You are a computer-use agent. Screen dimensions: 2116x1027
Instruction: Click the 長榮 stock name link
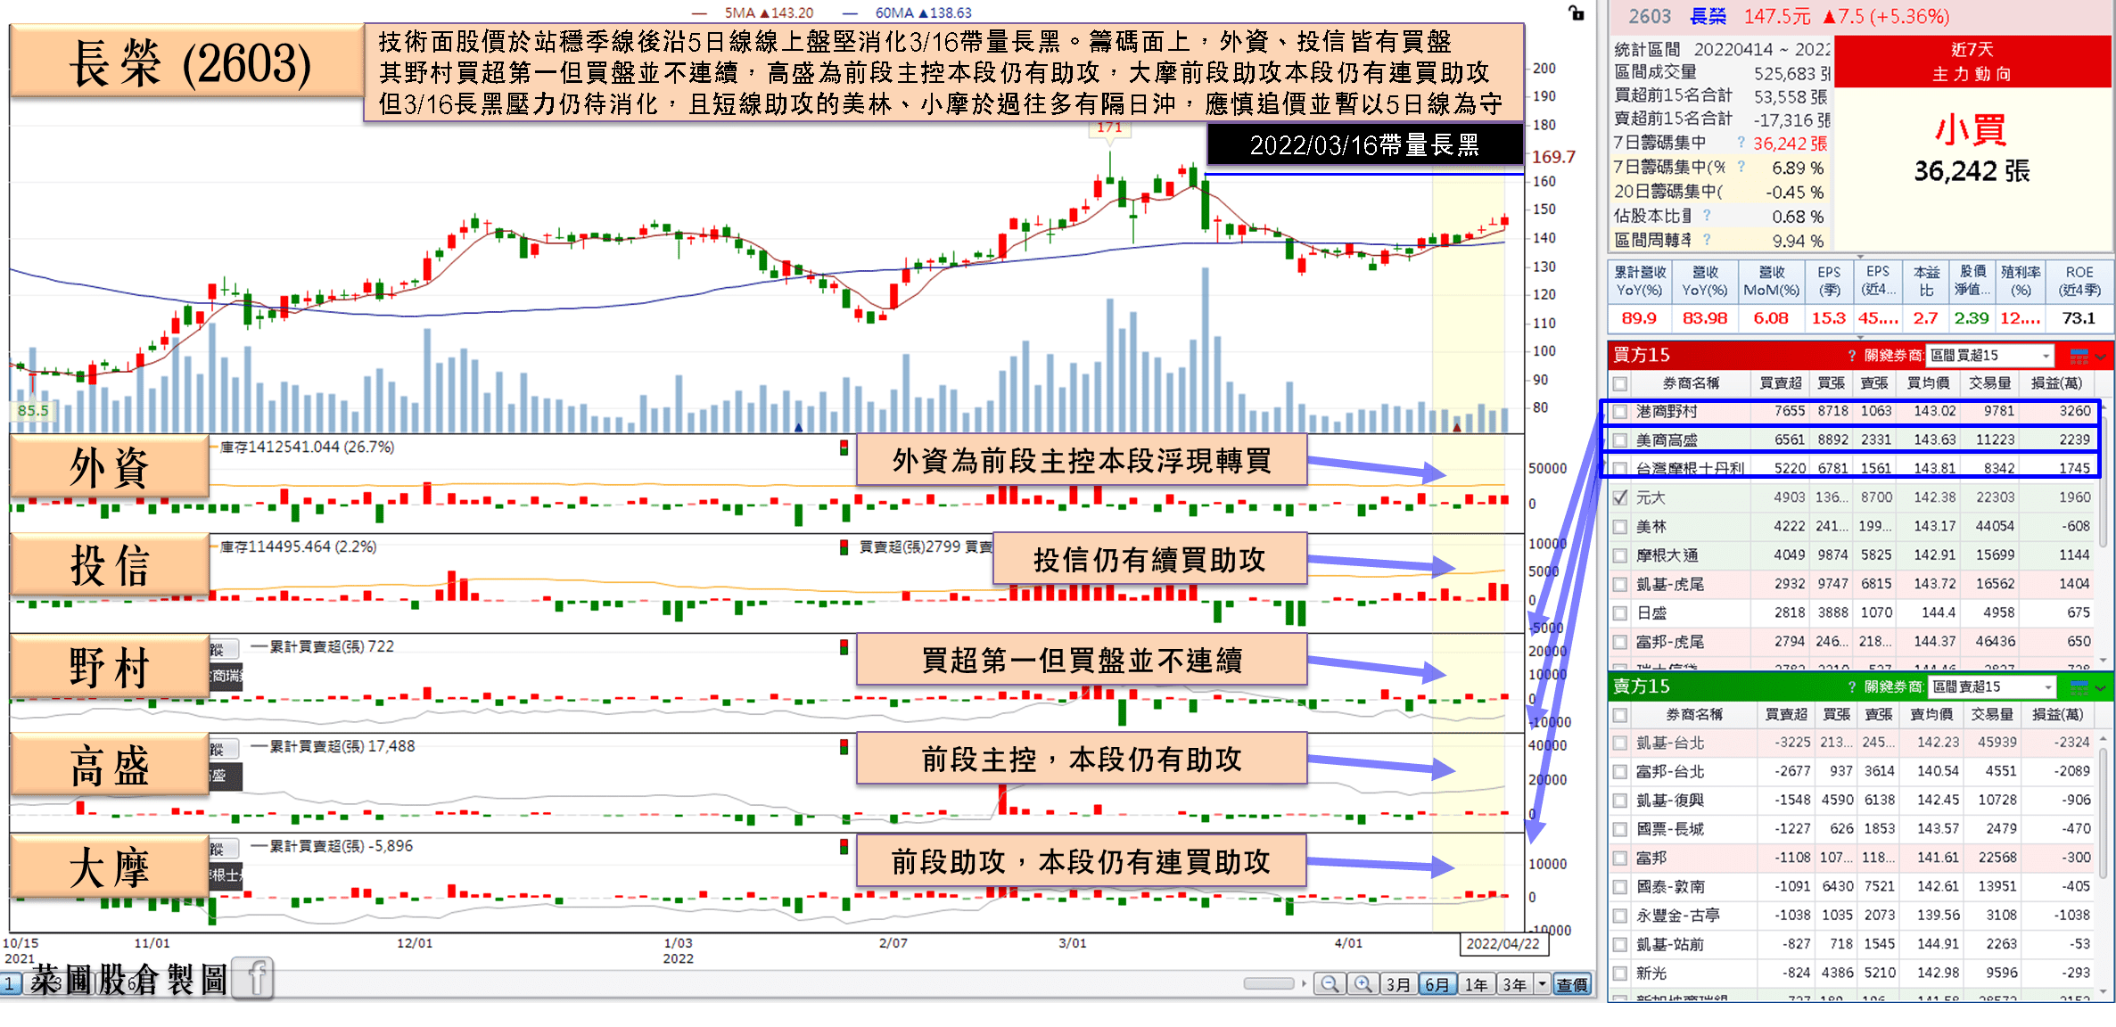(1708, 16)
